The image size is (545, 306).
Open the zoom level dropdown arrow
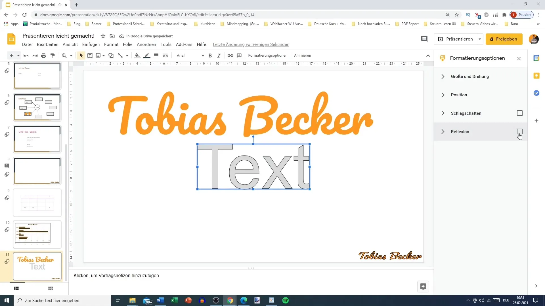coord(71,56)
